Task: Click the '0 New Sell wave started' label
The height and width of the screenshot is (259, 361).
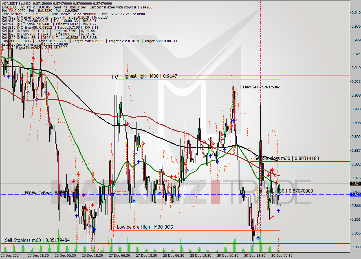Action: [x=260, y=87]
